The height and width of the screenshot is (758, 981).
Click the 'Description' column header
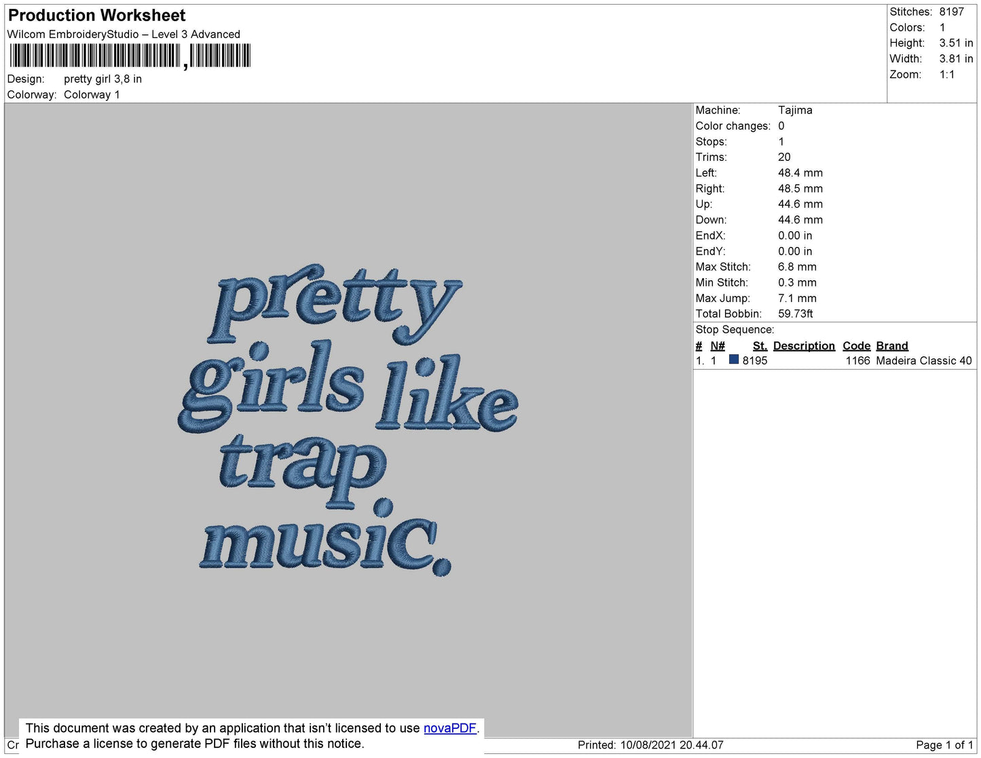click(804, 345)
